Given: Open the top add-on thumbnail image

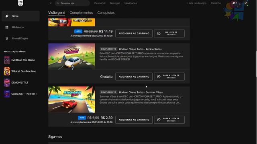Looking at the screenshot, I should pos(71,22).
